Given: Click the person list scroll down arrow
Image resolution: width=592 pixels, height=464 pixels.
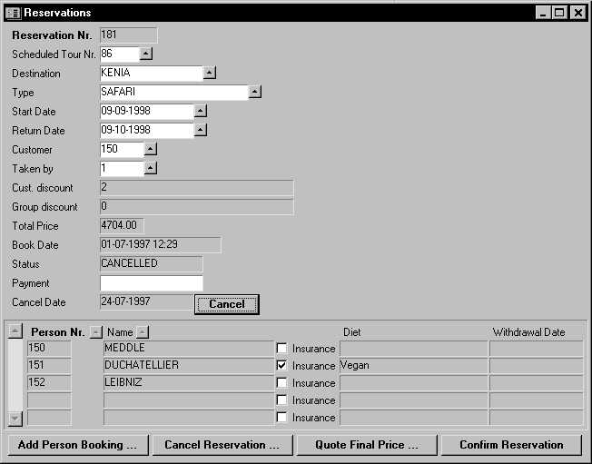Looking at the screenshot, I should (15, 419).
